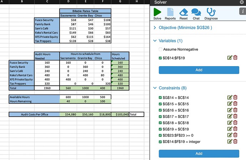This screenshot has height=160, width=246.
Task: Expand the Objective section
Action: pyautogui.click(x=155, y=28)
